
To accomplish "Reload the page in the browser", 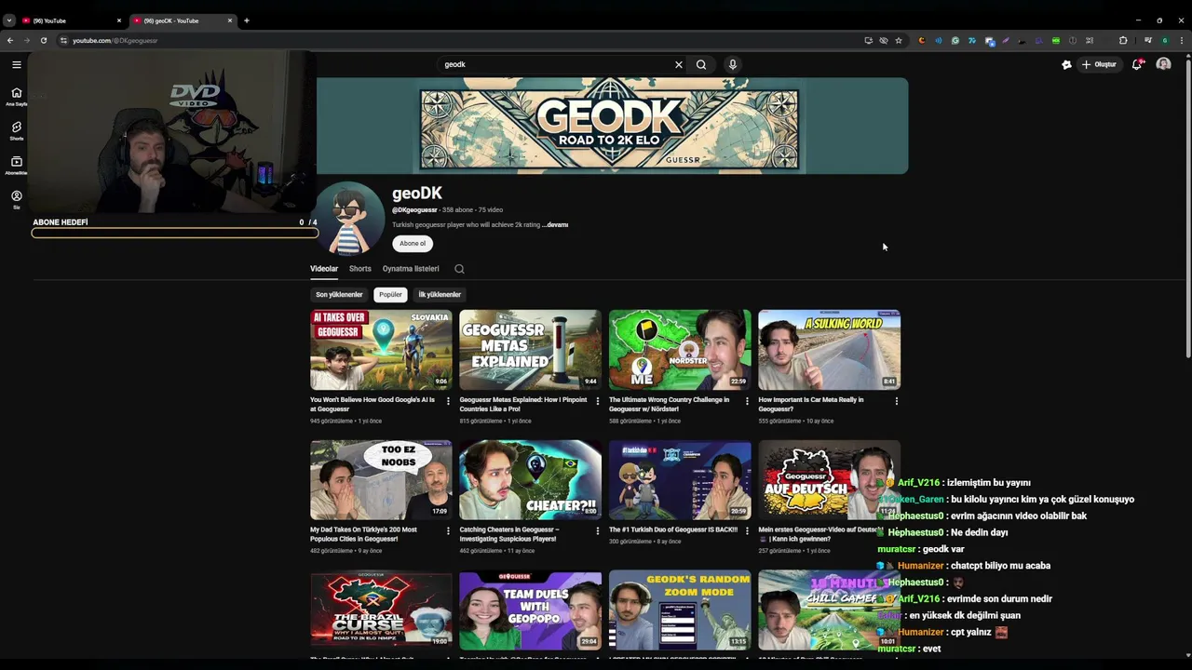I will point(44,40).
